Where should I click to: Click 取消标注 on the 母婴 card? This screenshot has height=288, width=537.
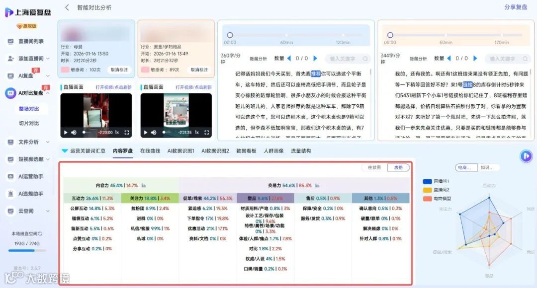point(119,70)
